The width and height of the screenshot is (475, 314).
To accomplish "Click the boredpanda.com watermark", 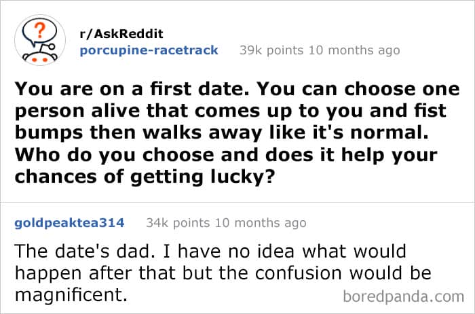I will (x=404, y=297).
